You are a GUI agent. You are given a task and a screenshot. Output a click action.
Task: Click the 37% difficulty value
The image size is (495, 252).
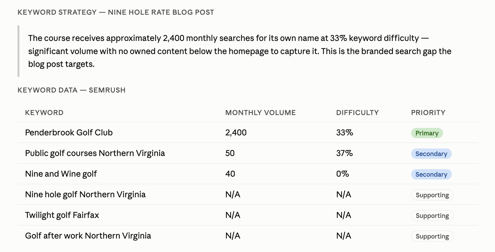pyautogui.click(x=344, y=153)
